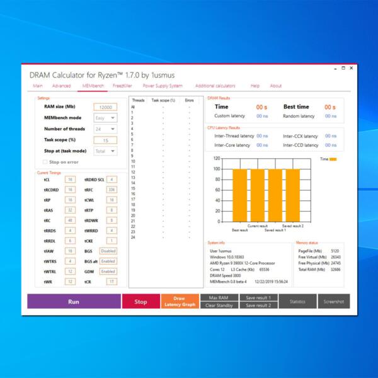Select thread row 24 in the list
The width and height of the screenshot is (378, 378).
point(165,238)
